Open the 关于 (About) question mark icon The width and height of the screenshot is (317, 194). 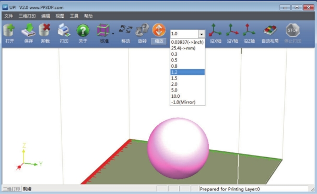pyautogui.click(x=83, y=30)
